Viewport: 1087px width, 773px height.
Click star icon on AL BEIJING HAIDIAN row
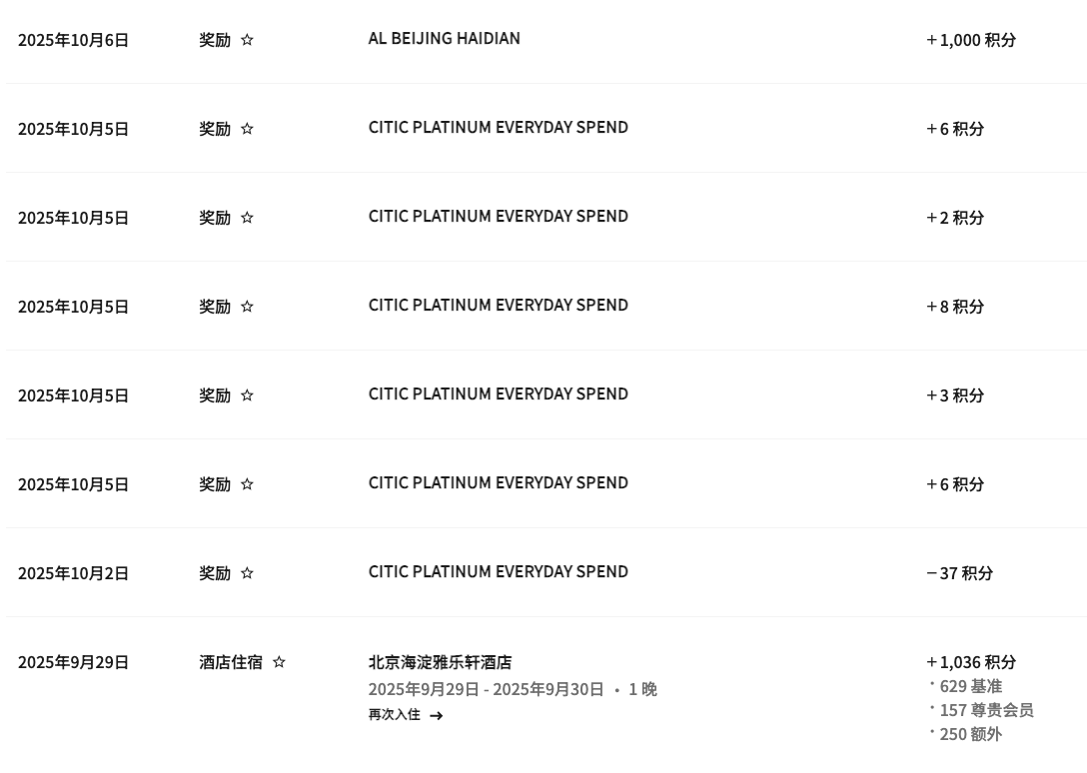click(x=247, y=40)
